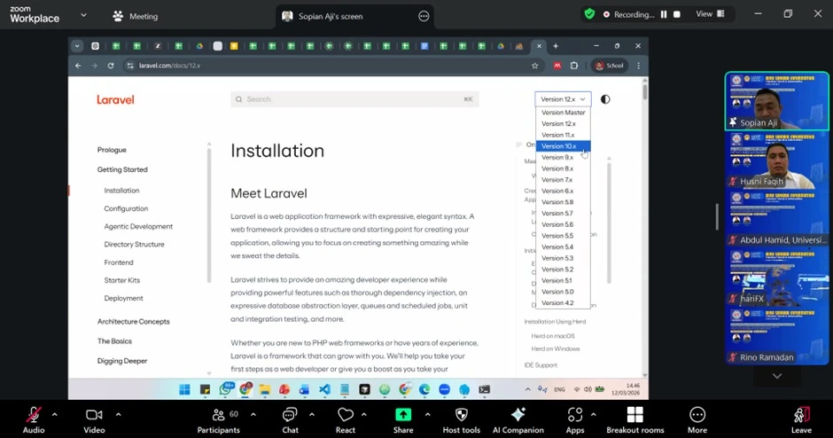Open Architecture Concepts section

point(133,322)
